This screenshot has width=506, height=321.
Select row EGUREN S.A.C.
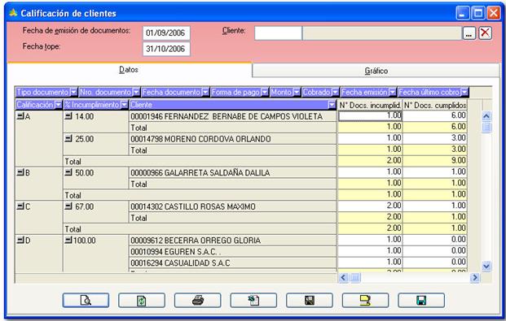[232, 251]
